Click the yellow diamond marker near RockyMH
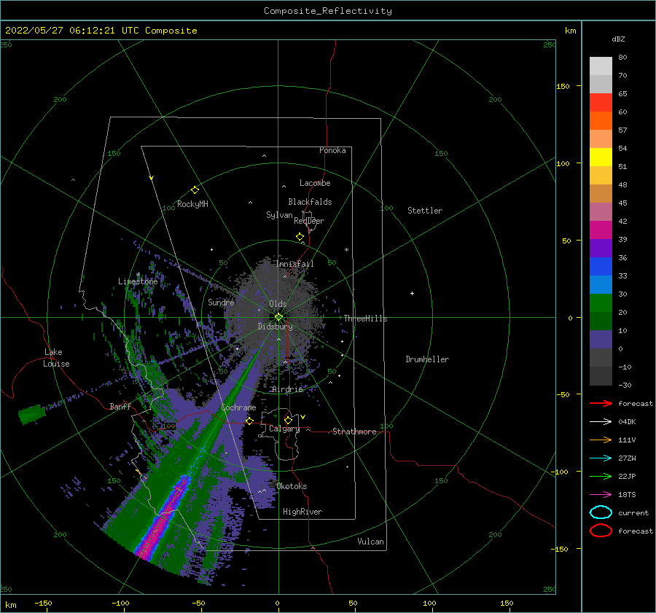The height and width of the screenshot is (613, 656). [x=195, y=190]
